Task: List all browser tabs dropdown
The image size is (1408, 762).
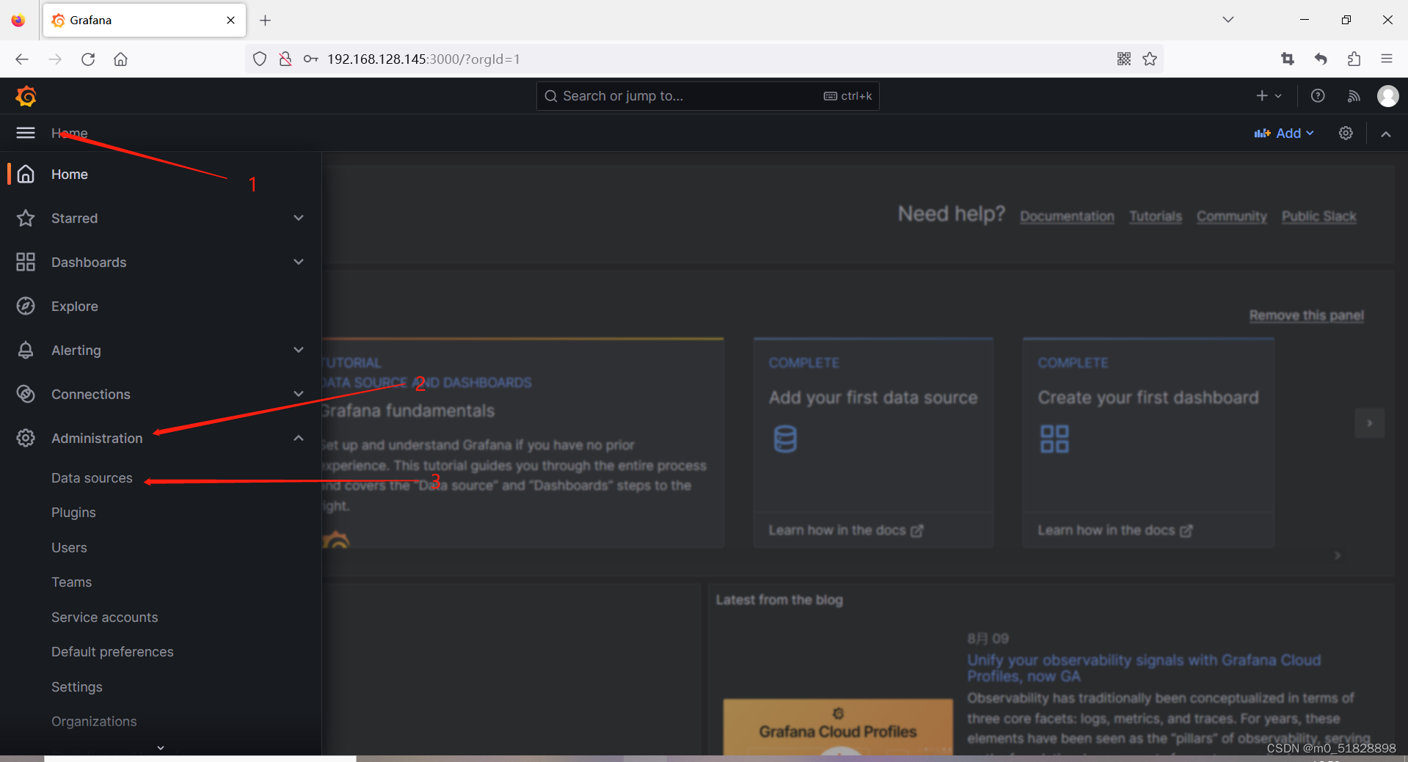Action: coord(1228,20)
